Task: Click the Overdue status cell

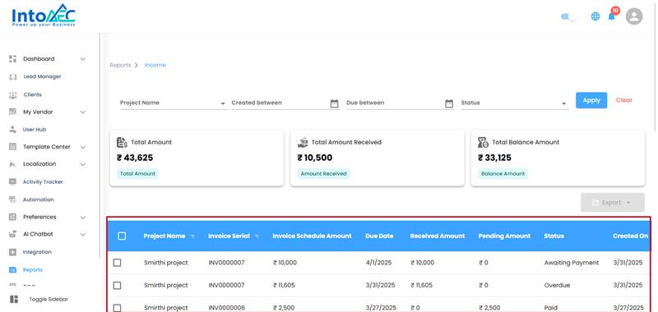Action: (557, 285)
